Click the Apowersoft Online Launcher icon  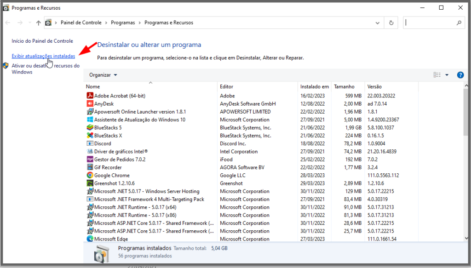[x=90, y=112]
